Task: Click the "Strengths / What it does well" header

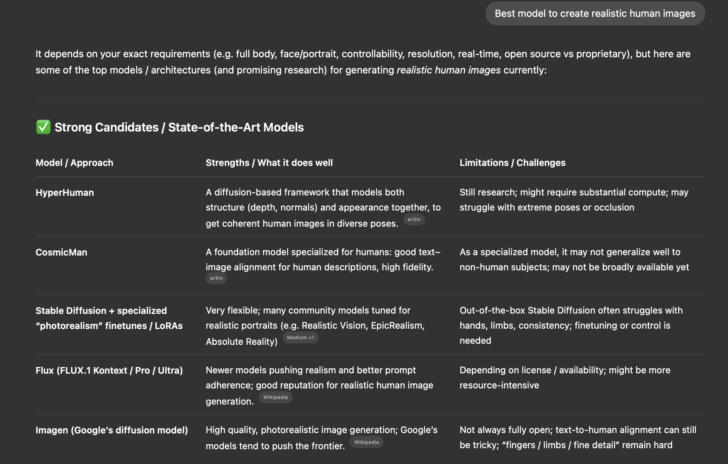Action: (x=269, y=163)
